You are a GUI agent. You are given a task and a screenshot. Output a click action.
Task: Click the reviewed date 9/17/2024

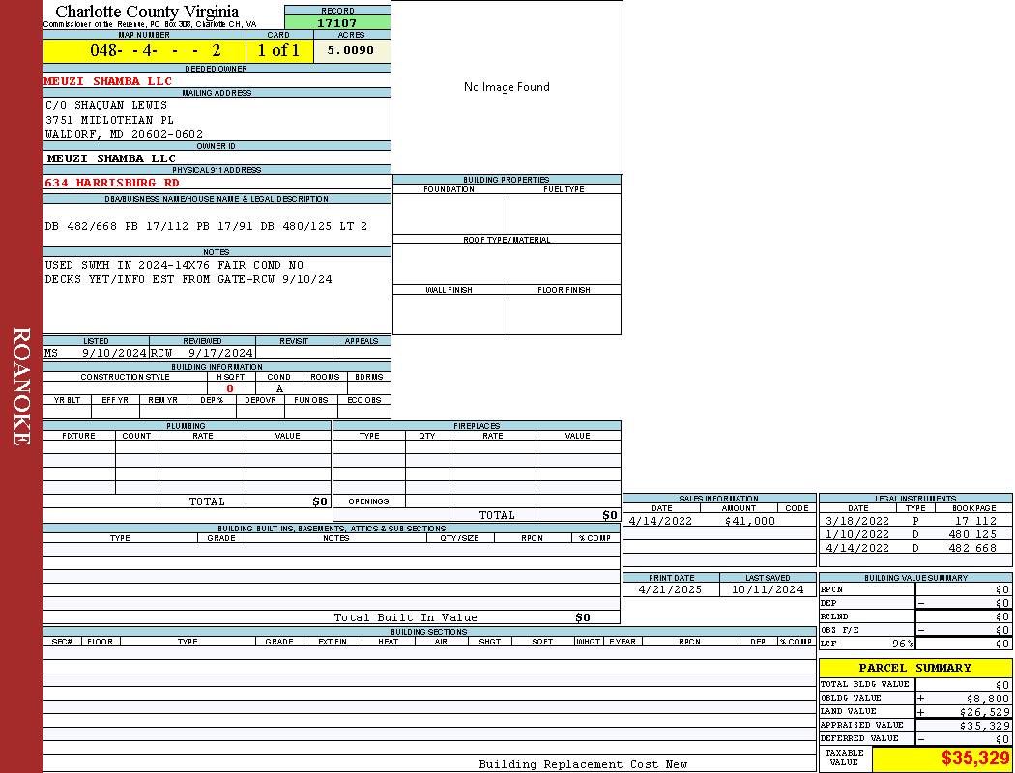220,353
